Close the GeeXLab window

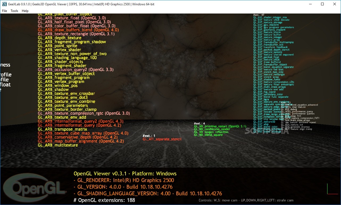[335, 4]
